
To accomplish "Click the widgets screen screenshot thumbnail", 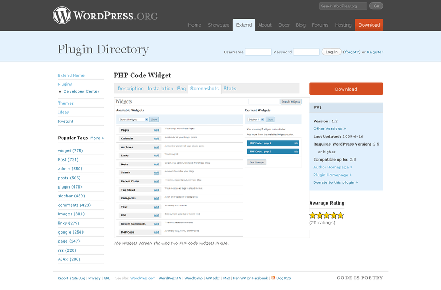I will (x=212, y=168).
